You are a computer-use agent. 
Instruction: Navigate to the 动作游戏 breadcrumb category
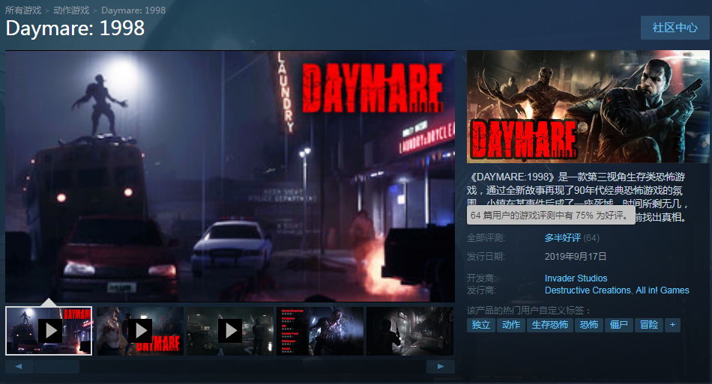(72, 10)
